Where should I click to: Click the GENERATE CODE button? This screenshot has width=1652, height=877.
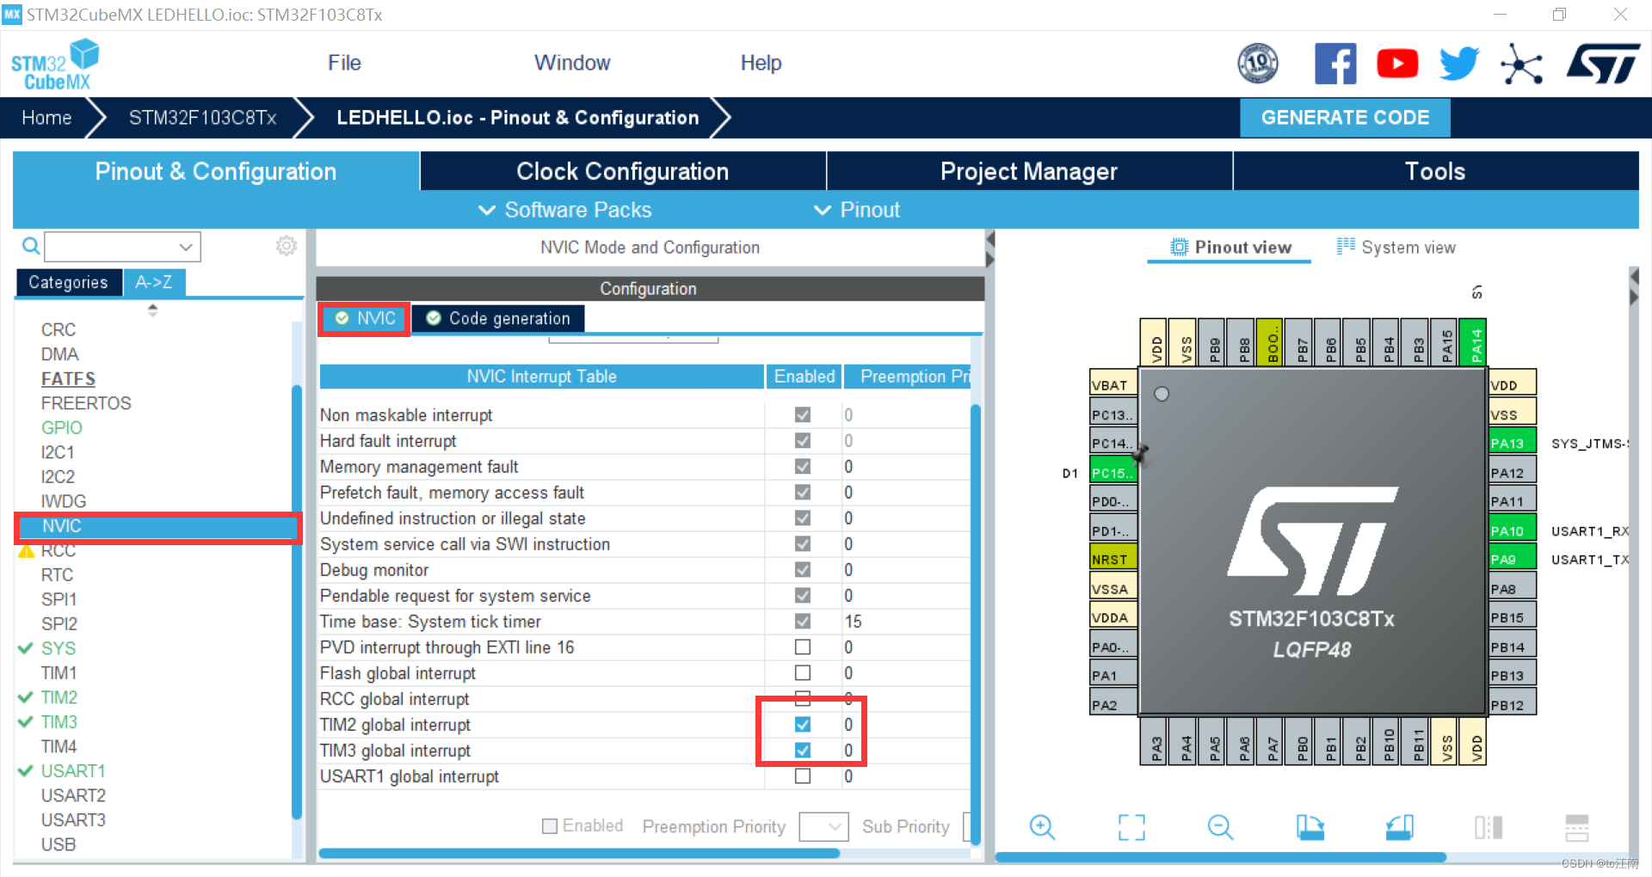pyautogui.click(x=1345, y=118)
